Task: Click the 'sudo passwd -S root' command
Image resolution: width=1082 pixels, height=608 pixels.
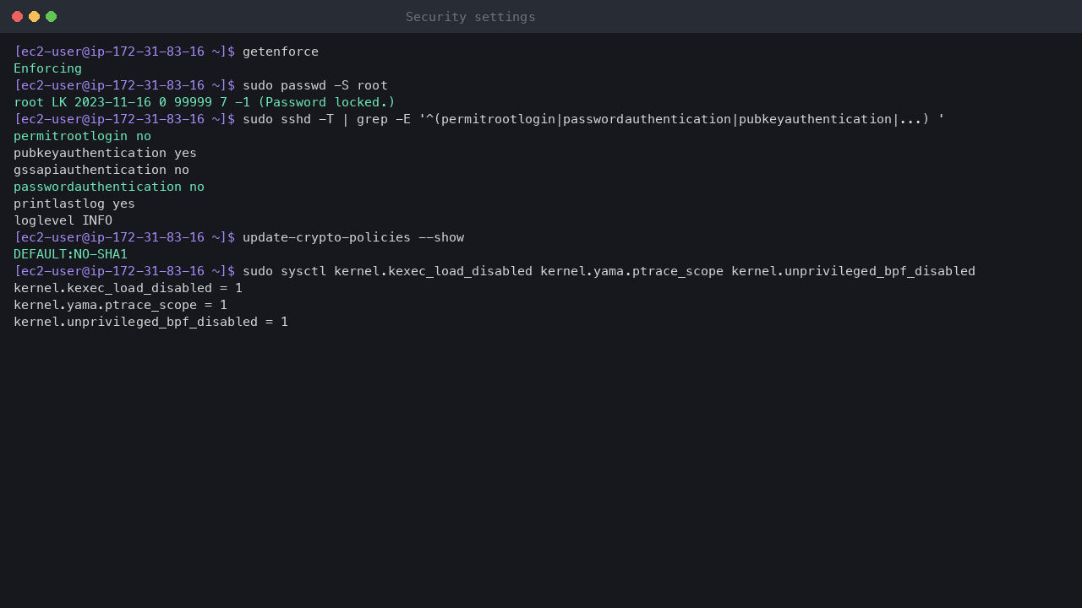Action: (x=315, y=85)
